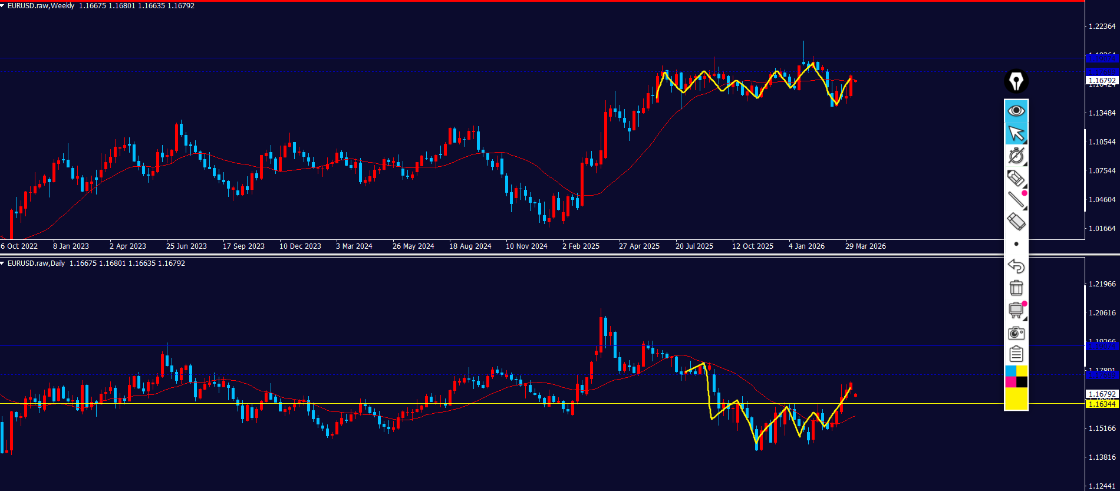Screen dimensions: 1120x491
Task: Click the 1.16344 yellow line price label
Action: (1101, 404)
